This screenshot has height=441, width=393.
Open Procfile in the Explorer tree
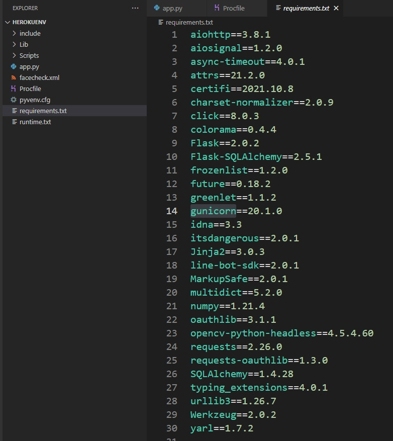coord(30,89)
